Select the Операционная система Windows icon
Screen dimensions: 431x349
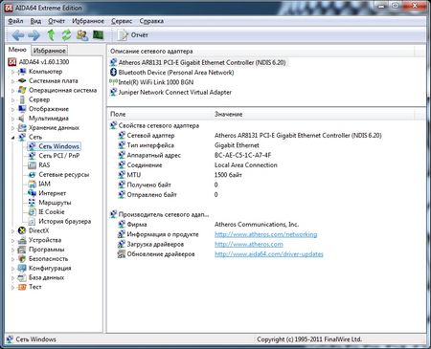(x=22, y=90)
